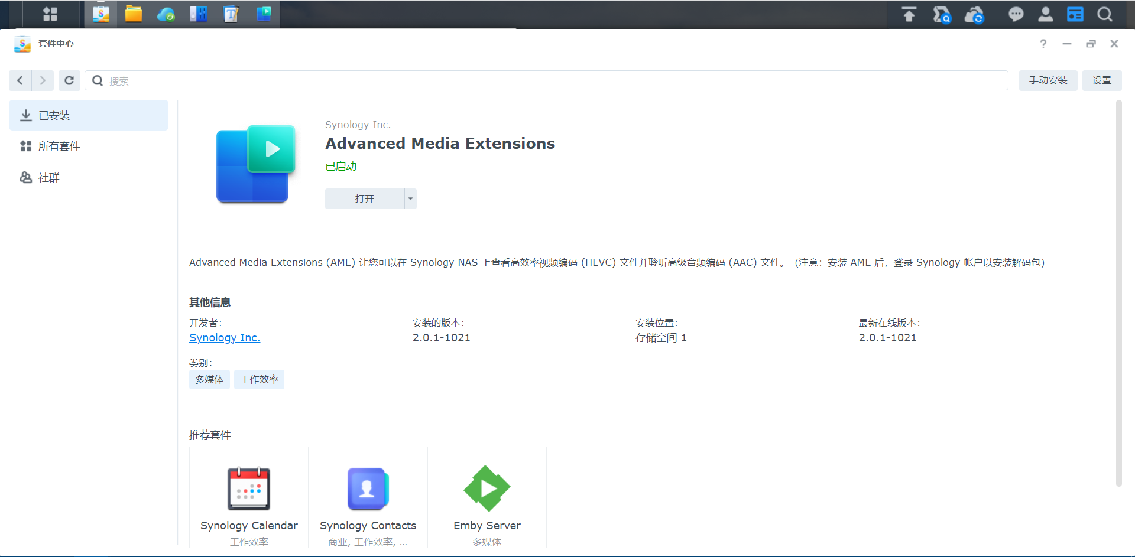This screenshot has height=557, width=1135.
Task: Click the Synology Calendar icon
Action: [249, 488]
